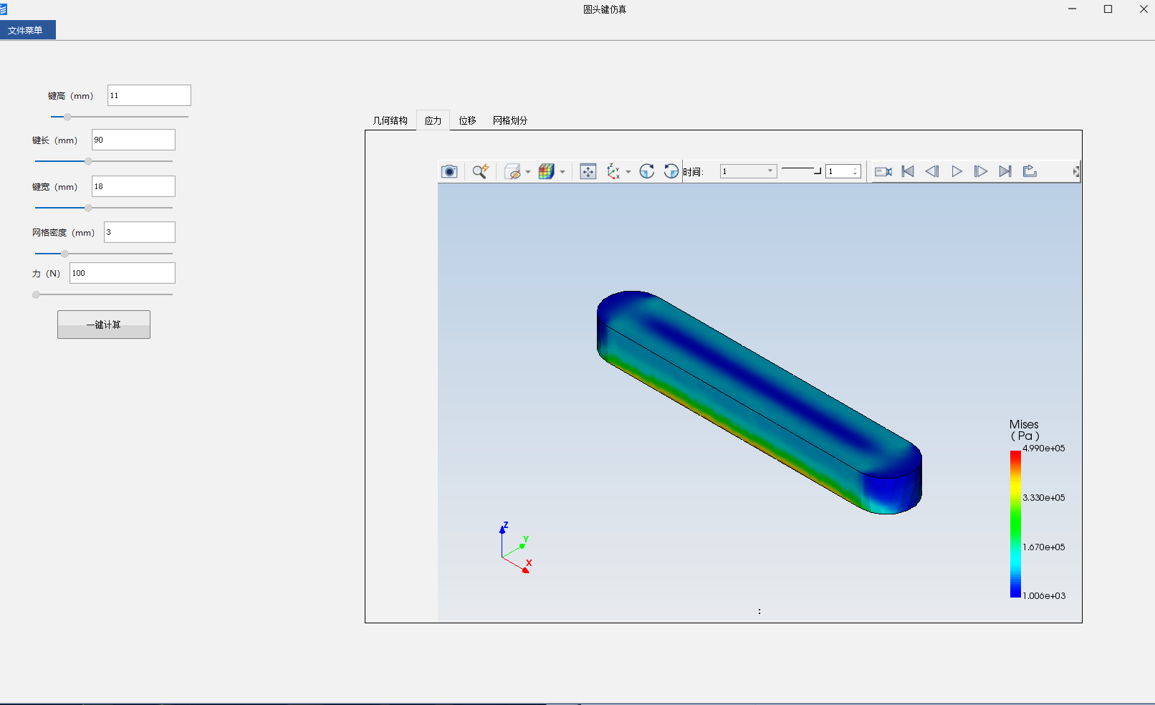Expand the XYZ axis orientation dropdown
This screenshot has width=1155, height=705.
pyautogui.click(x=628, y=172)
